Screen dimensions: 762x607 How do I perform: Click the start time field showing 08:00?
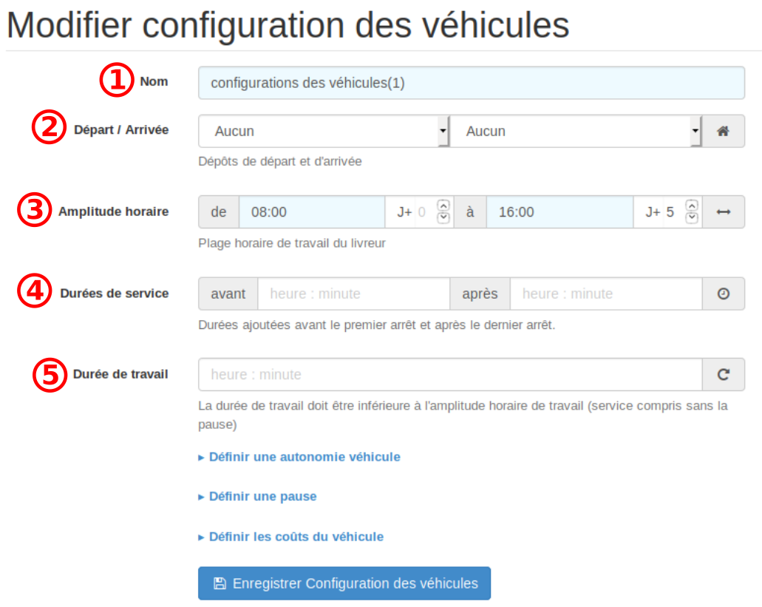tap(311, 212)
